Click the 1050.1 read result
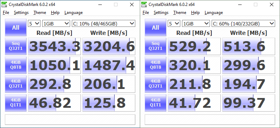 pyautogui.click(x=54, y=65)
